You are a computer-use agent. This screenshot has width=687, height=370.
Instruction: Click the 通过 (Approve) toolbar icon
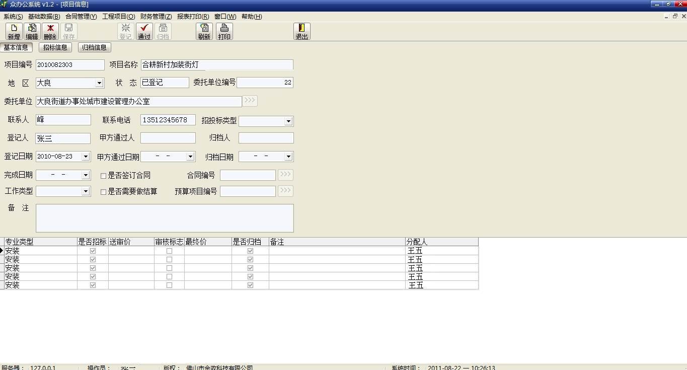(x=144, y=31)
